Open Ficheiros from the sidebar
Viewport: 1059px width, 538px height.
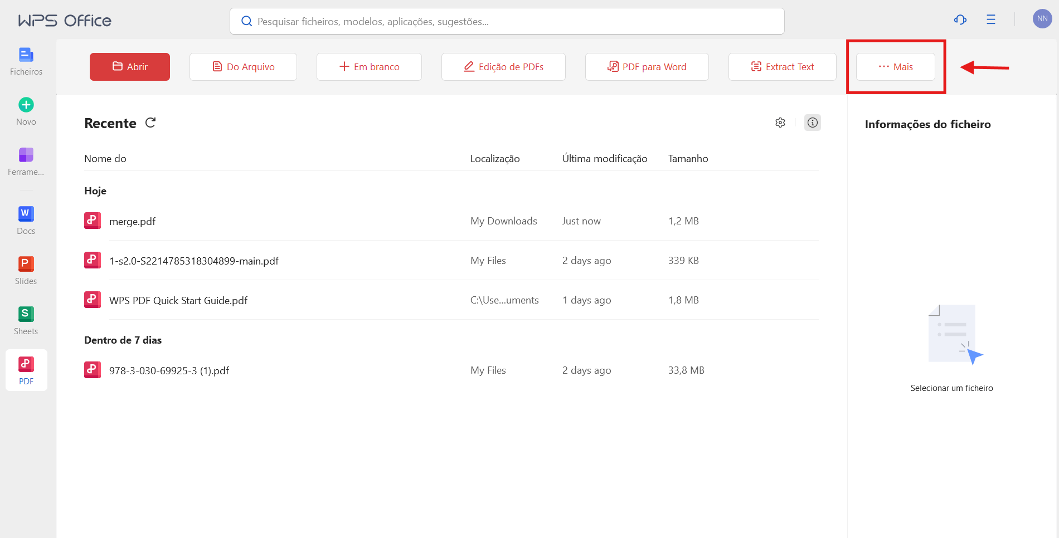coord(26,61)
